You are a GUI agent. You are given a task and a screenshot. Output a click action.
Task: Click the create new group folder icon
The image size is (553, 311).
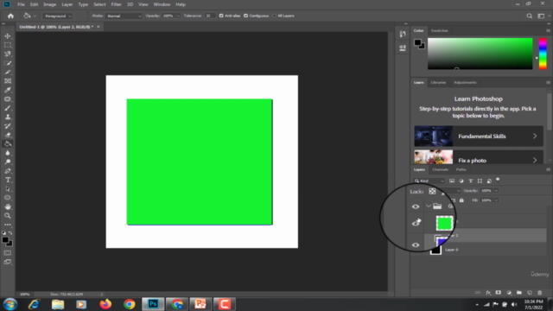pos(519,293)
